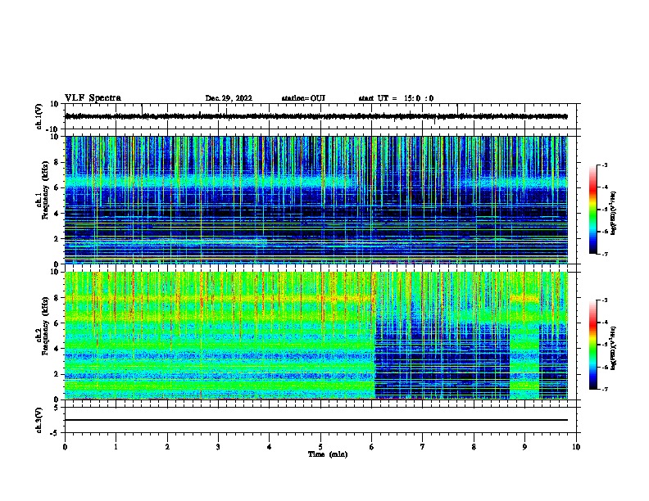649x501 pixels.
Task: Click time axis tick label "4"
Action: pyautogui.click(x=270, y=447)
